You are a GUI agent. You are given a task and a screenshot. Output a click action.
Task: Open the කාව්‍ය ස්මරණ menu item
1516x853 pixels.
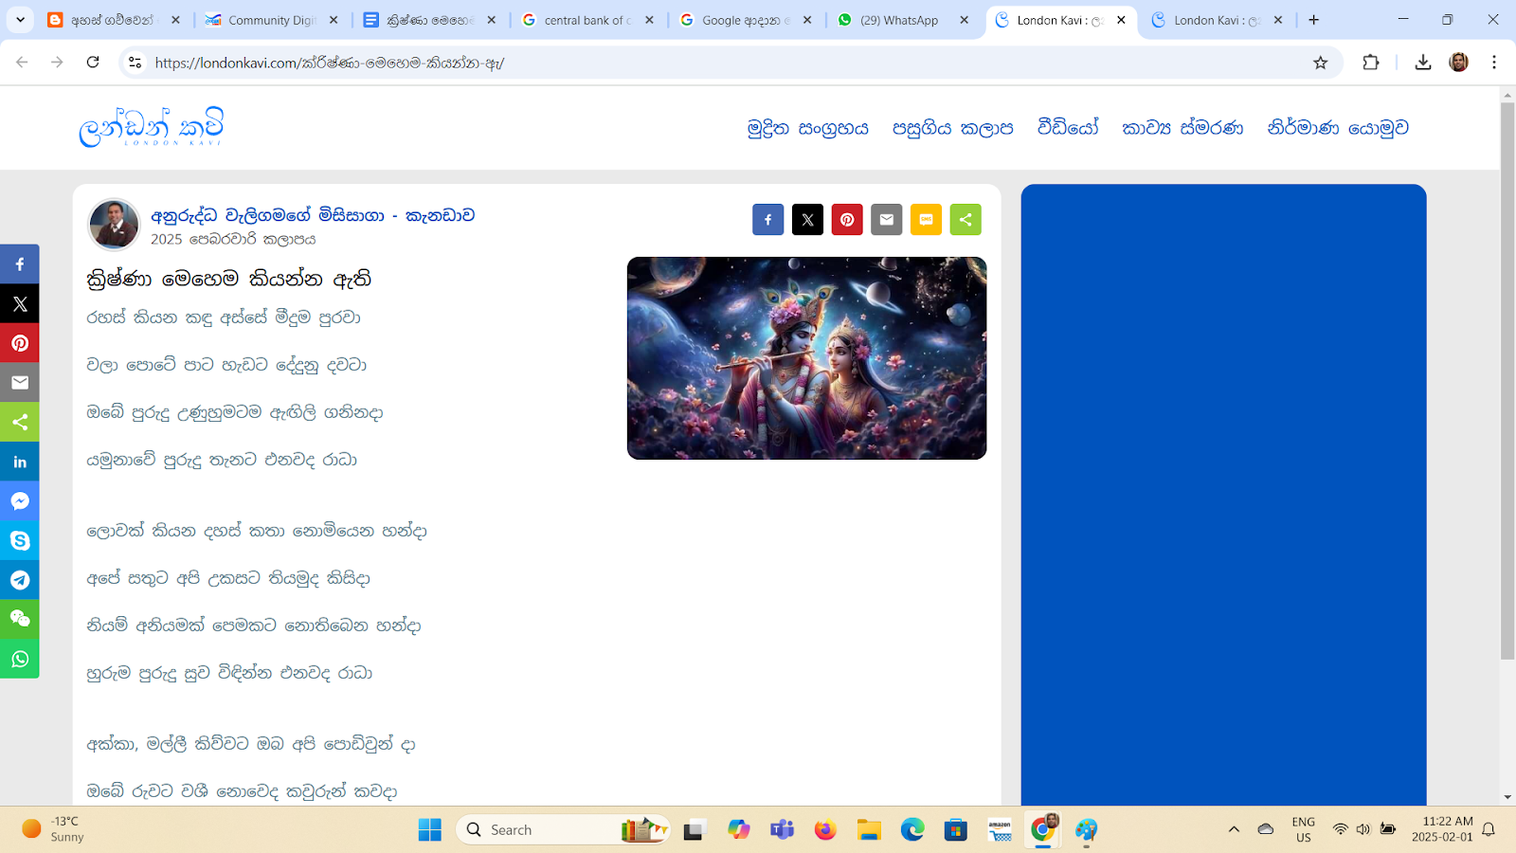(1182, 128)
